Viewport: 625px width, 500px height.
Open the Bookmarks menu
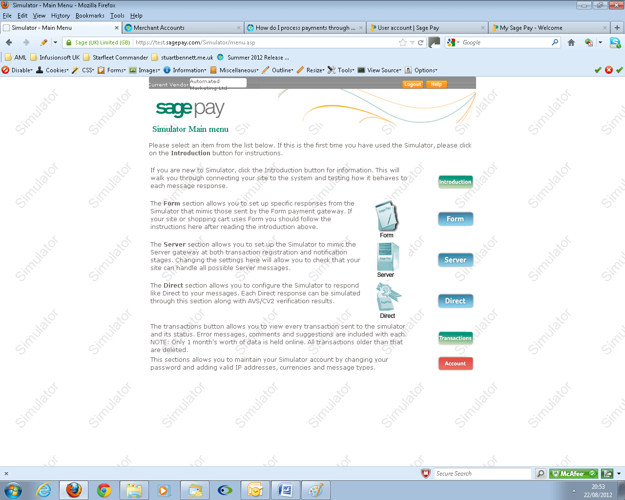tap(90, 15)
